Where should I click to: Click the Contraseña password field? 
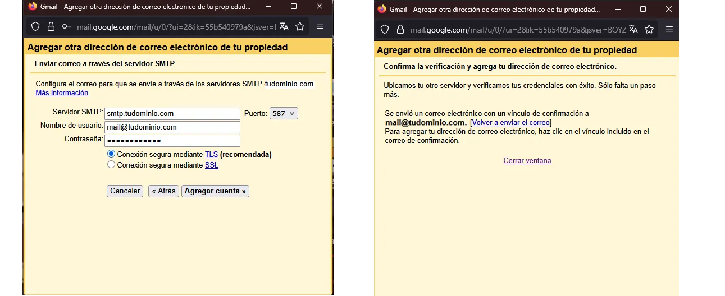(172, 141)
